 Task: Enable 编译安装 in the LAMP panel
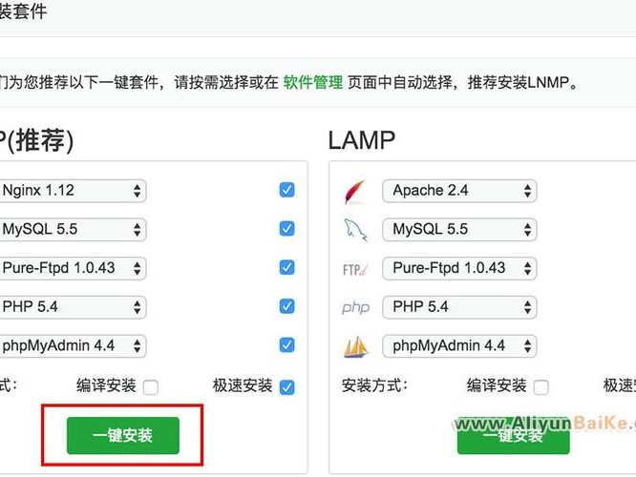pyautogui.click(x=541, y=387)
